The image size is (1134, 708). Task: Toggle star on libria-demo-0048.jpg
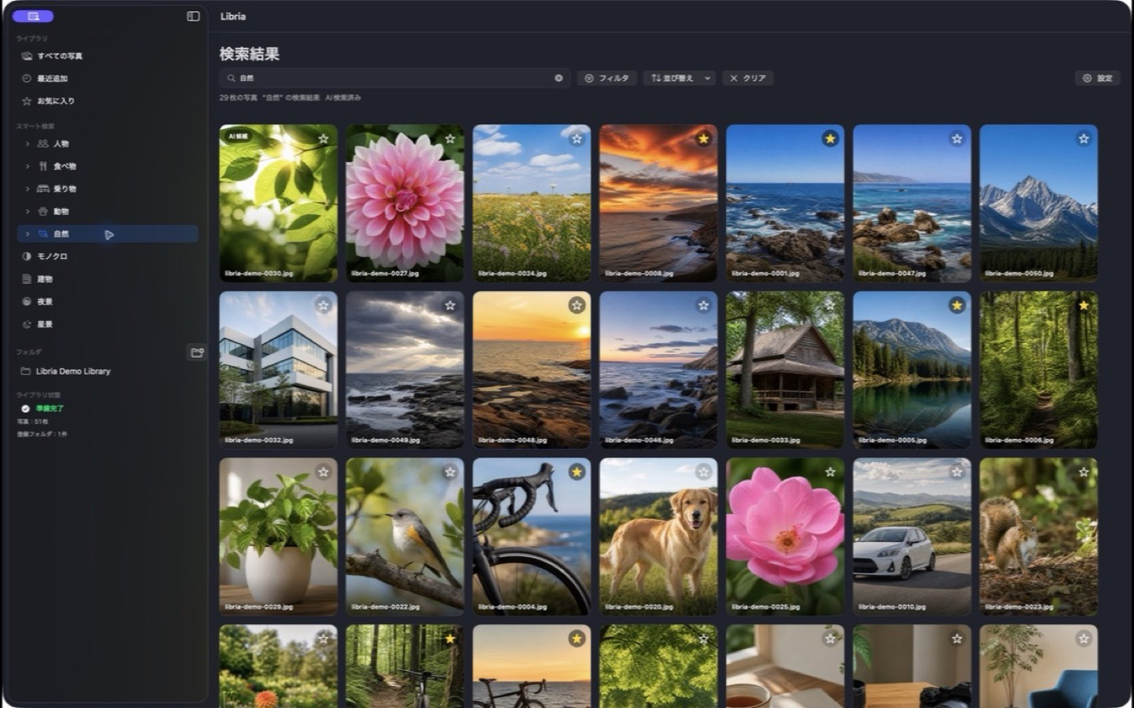(x=577, y=305)
